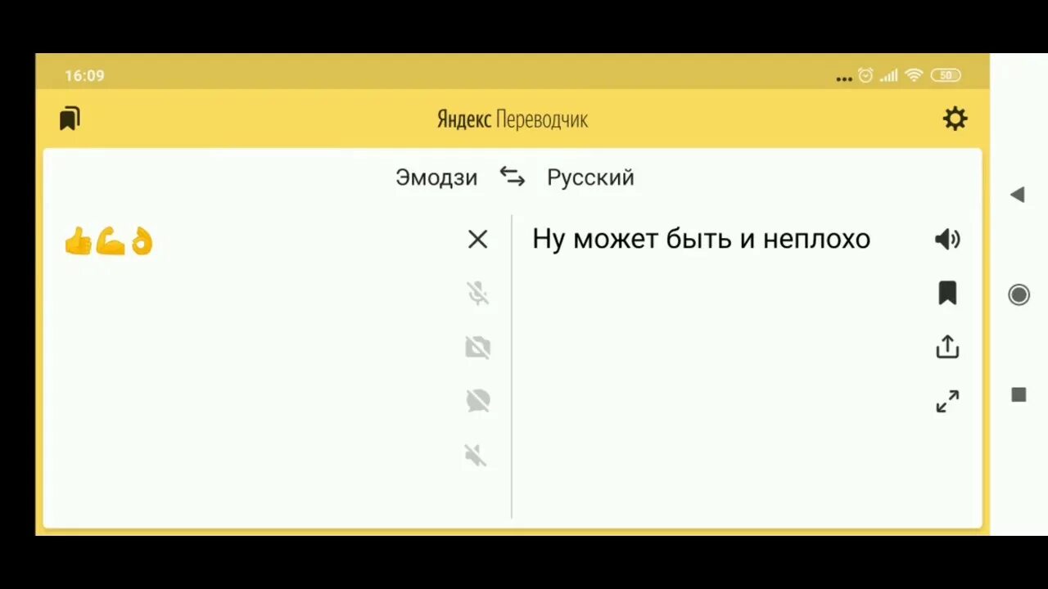Tap the Android recents square button

click(1019, 395)
